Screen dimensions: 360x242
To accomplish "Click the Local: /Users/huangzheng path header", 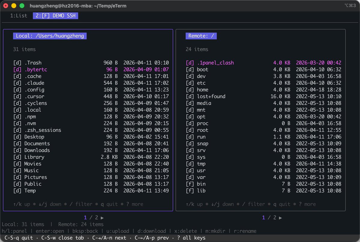I will coord(50,36).
